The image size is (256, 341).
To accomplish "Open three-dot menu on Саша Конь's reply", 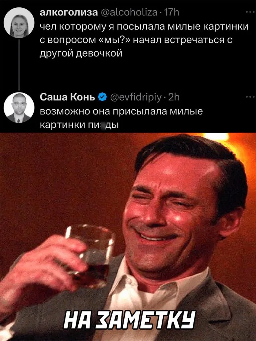I will 249,97.
